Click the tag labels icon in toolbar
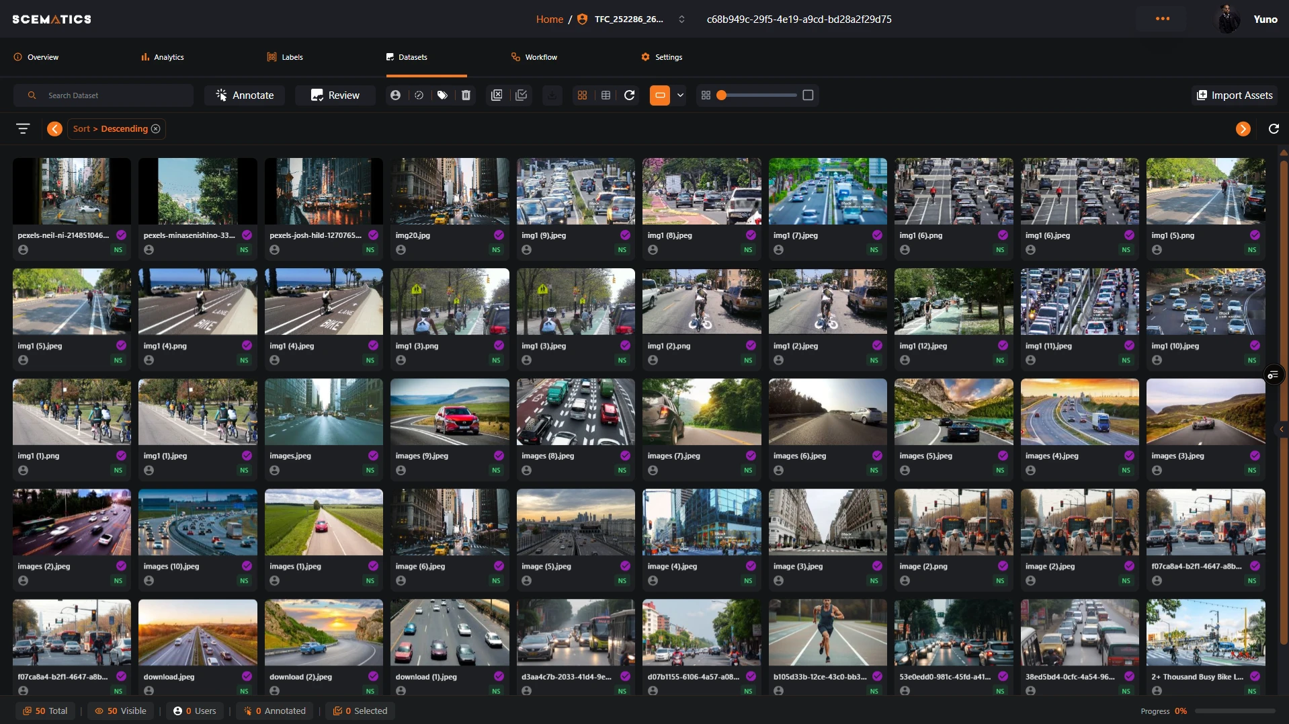The height and width of the screenshot is (724, 1289). [442, 95]
